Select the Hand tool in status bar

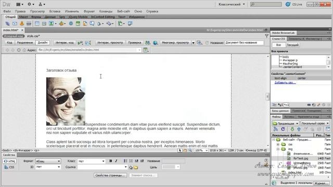(185, 150)
